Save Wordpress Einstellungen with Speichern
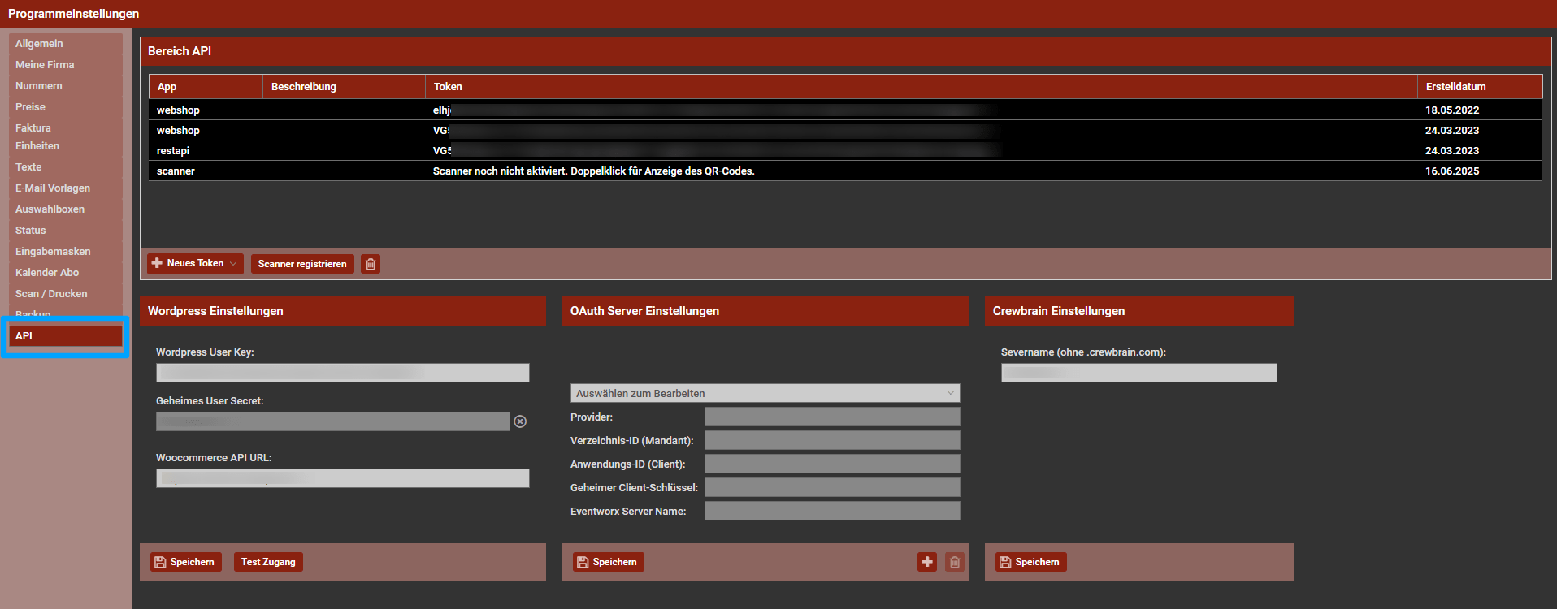Image resolution: width=1557 pixels, height=609 pixels. click(x=185, y=562)
